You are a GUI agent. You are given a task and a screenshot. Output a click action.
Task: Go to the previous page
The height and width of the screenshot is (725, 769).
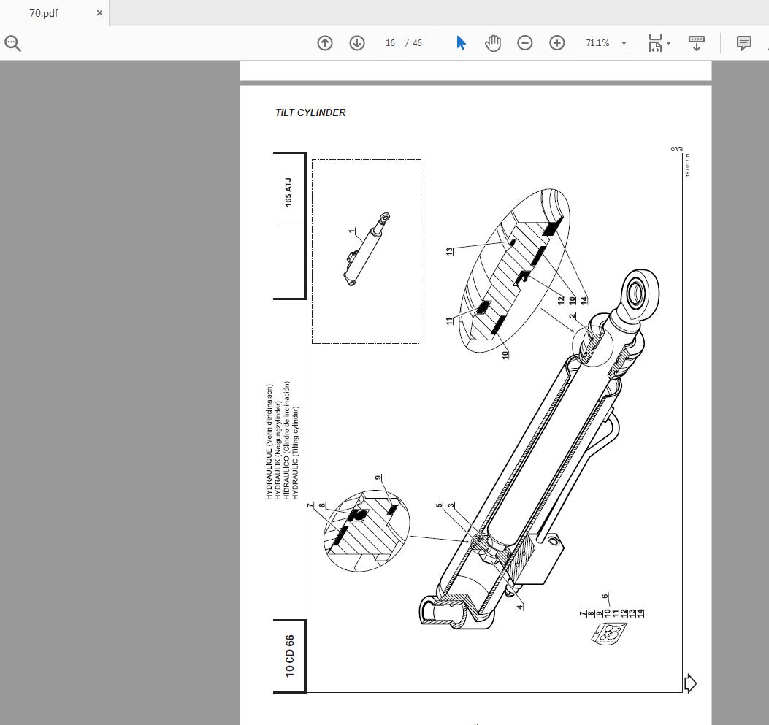(324, 43)
